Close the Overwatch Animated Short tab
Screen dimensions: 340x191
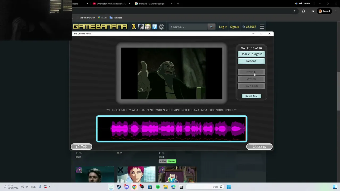pyautogui.click(x=130, y=4)
